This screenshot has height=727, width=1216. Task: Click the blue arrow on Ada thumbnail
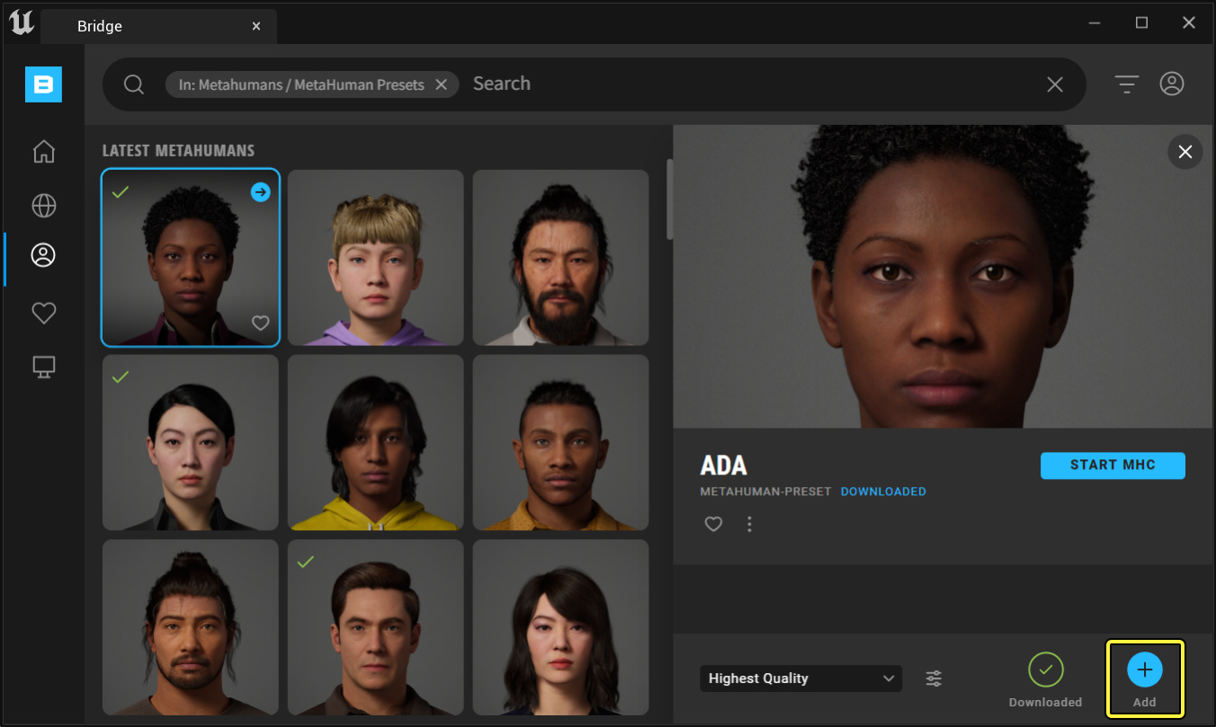tap(260, 191)
